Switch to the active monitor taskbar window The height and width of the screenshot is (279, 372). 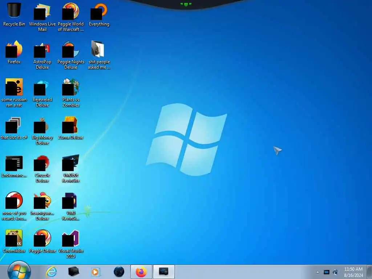(164, 272)
